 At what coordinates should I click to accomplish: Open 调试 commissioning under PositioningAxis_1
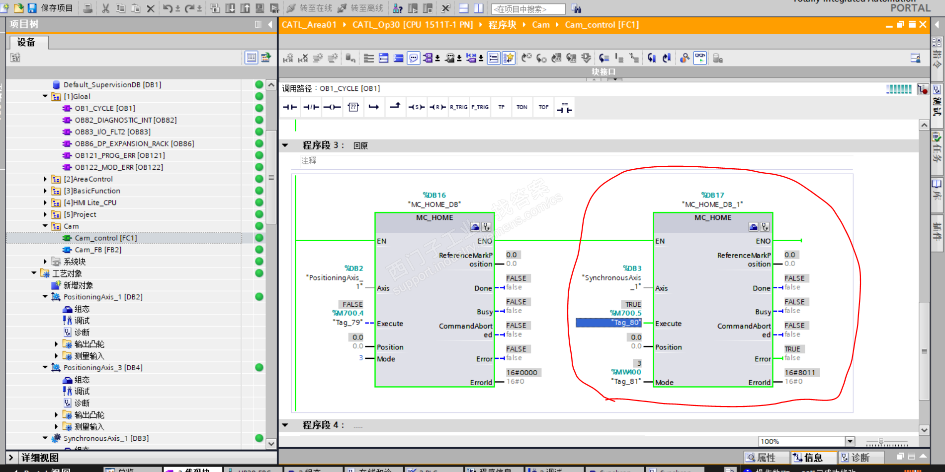[x=82, y=321]
